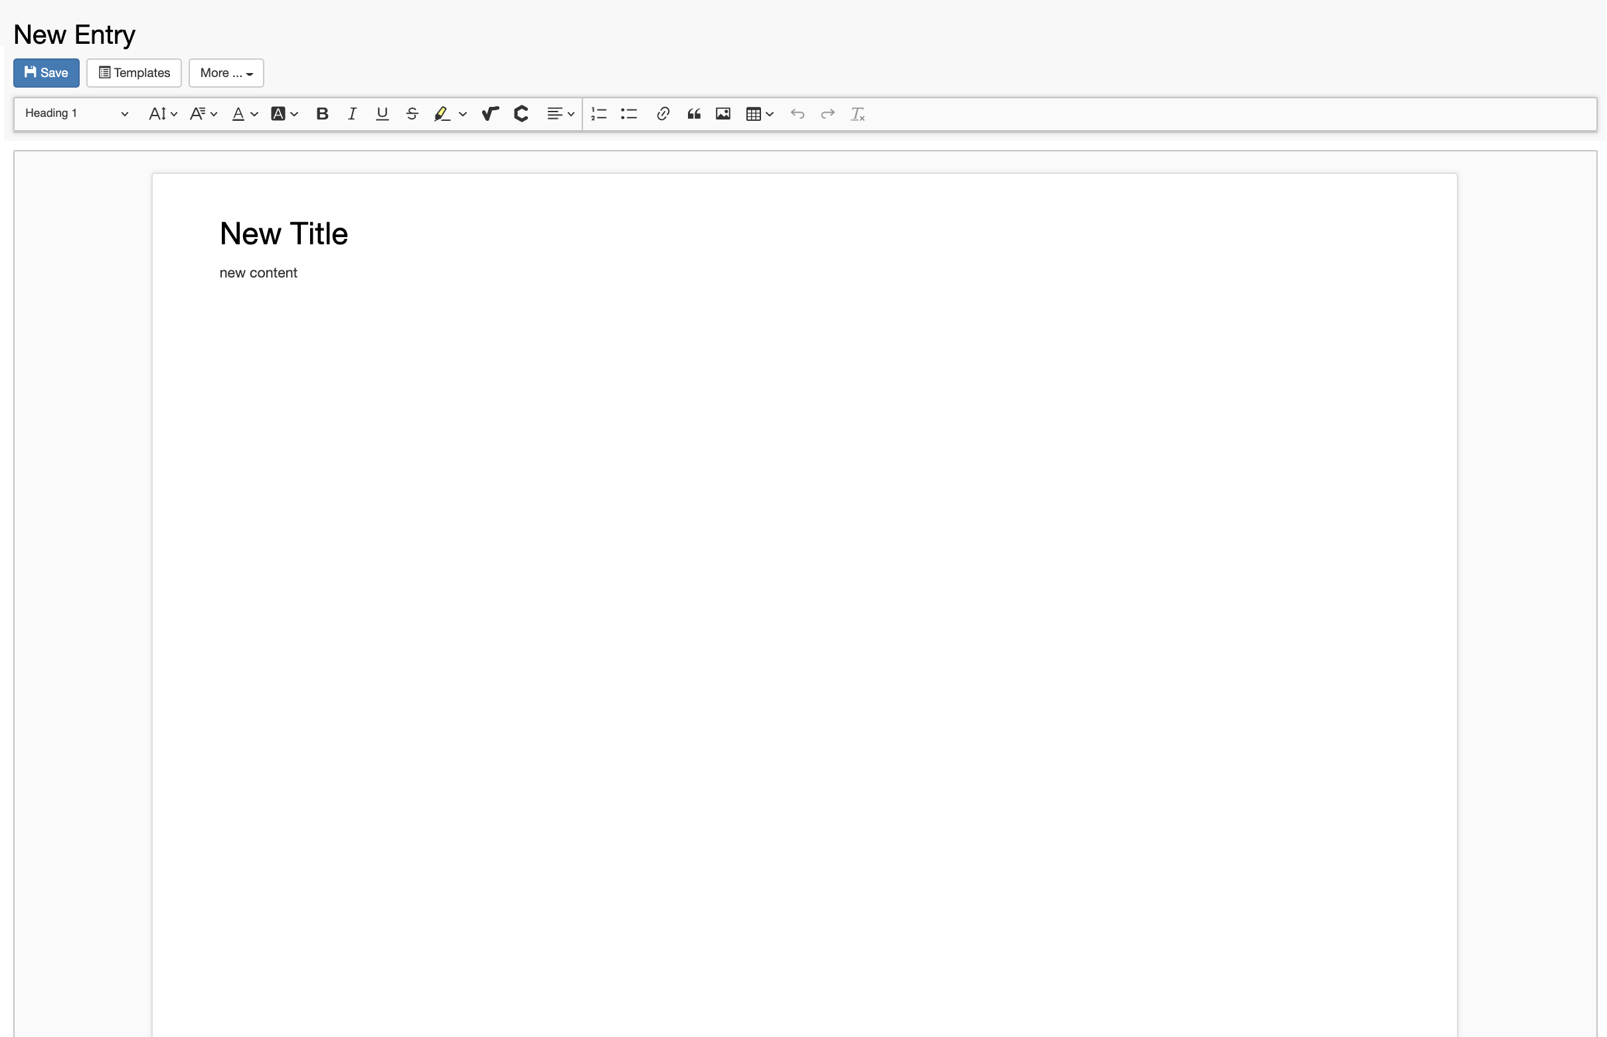Screen dimensions: 1607x1037
Task: Click the square root math icon
Action: 490,114
